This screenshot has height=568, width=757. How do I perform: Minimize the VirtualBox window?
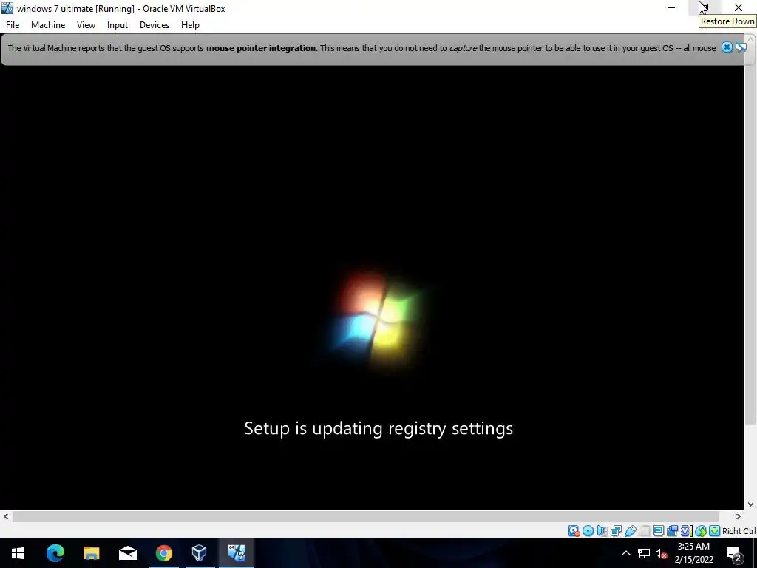tap(671, 7)
